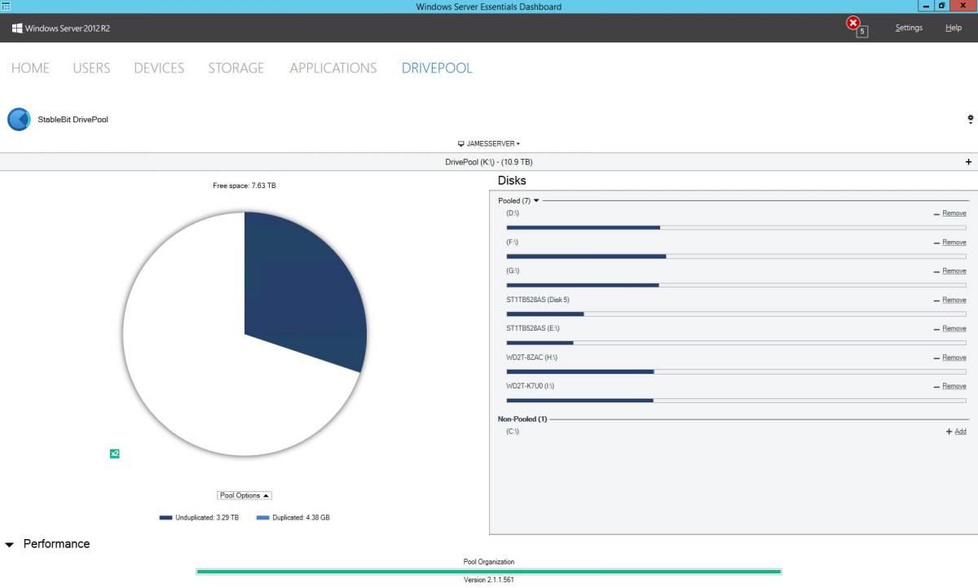The image size is (978, 588).
Task: Open the alerts viewer with red X icon
Action: (x=856, y=26)
